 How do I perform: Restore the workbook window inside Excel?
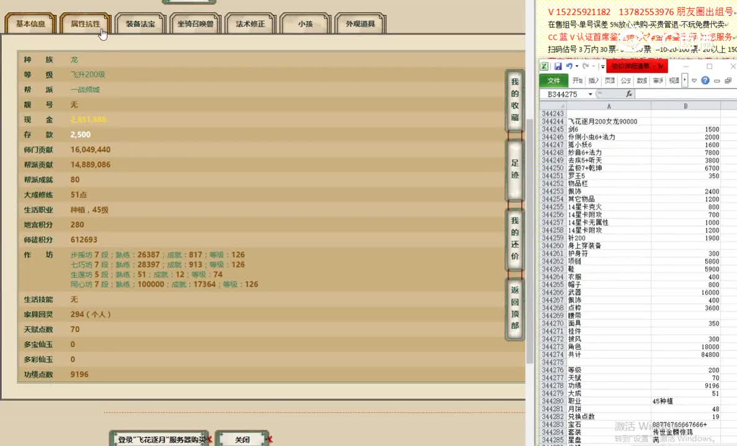tap(728, 81)
